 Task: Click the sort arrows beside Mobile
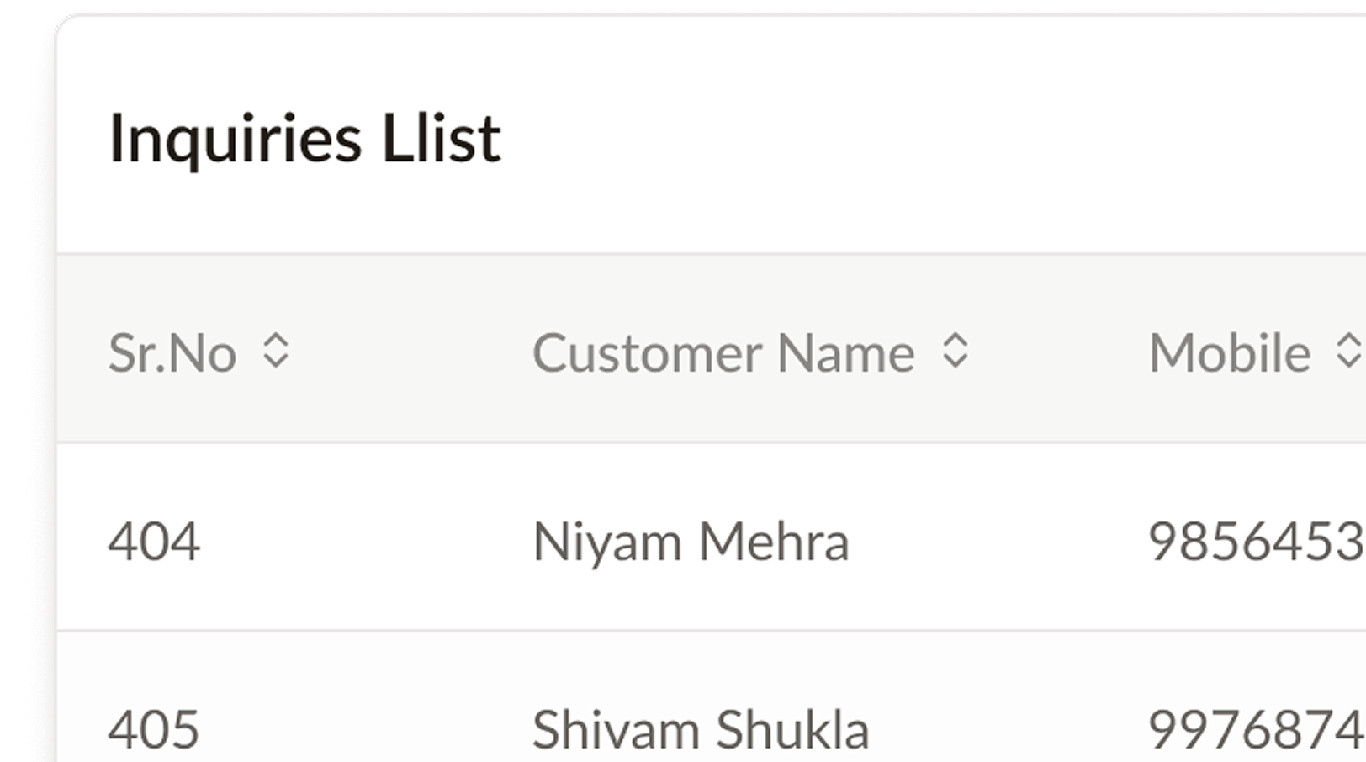click(x=1349, y=351)
